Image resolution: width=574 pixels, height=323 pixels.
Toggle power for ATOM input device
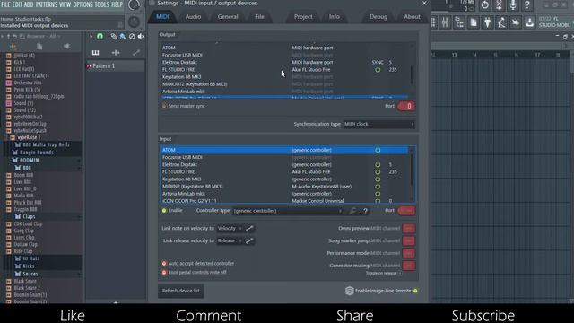click(x=378, y=150)
